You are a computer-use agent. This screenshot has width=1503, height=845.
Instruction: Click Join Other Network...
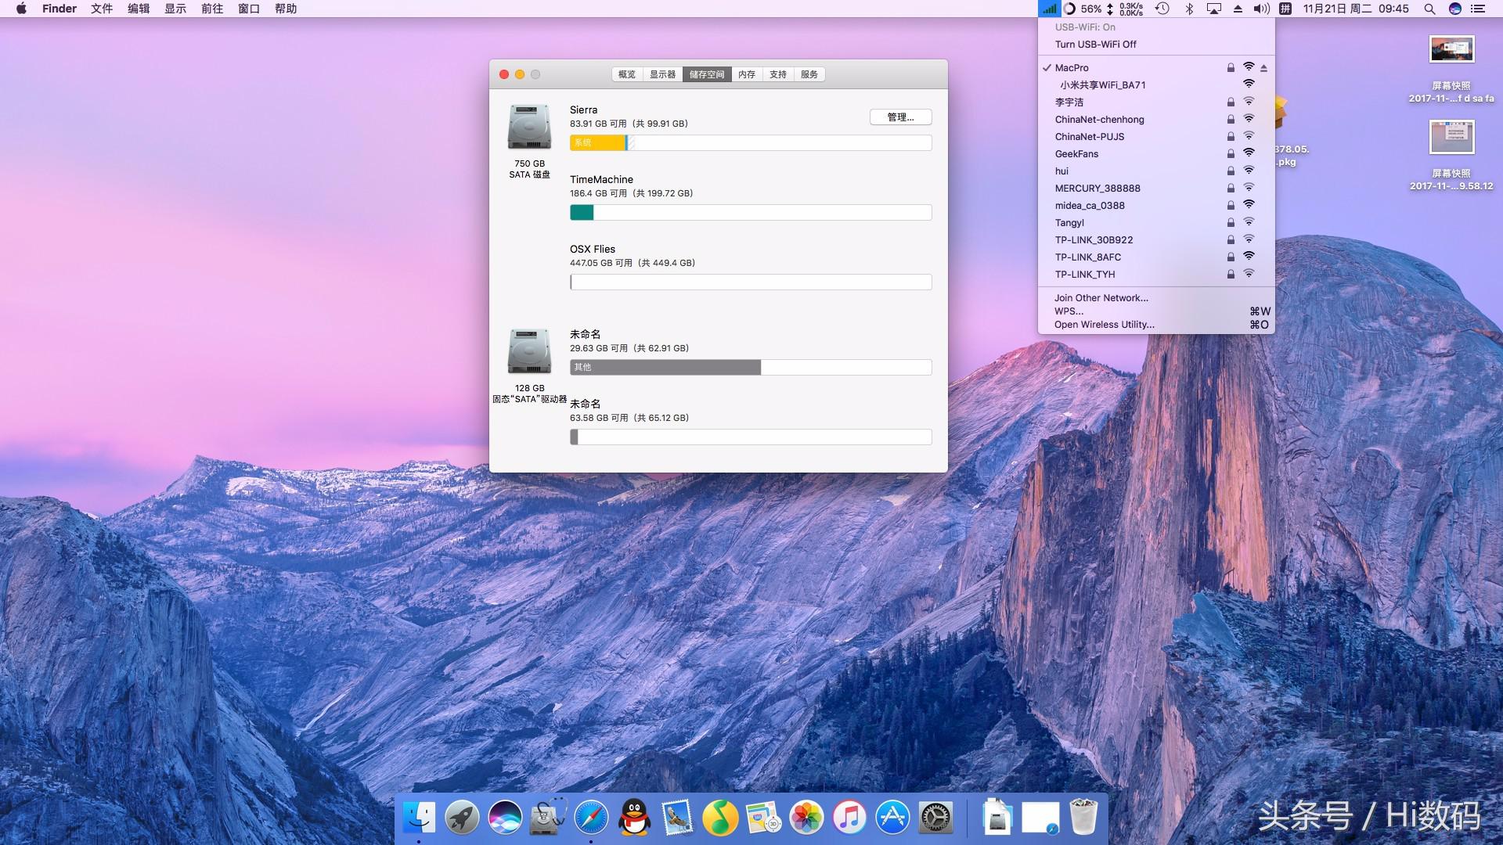pos(1101,298)
